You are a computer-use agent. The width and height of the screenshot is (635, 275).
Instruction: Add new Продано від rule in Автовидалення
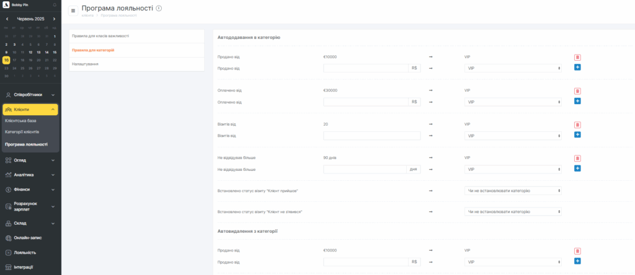pyautogui.click(x=577, y=261)
